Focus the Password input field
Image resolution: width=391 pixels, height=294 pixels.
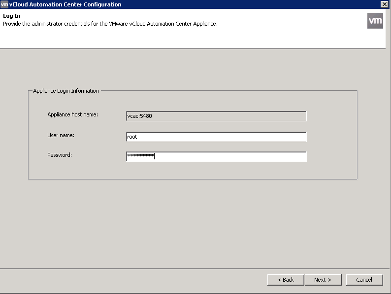217,156
